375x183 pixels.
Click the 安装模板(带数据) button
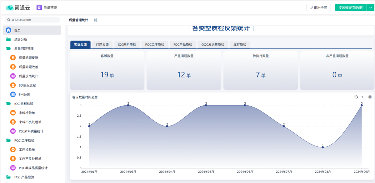point(351,8)
